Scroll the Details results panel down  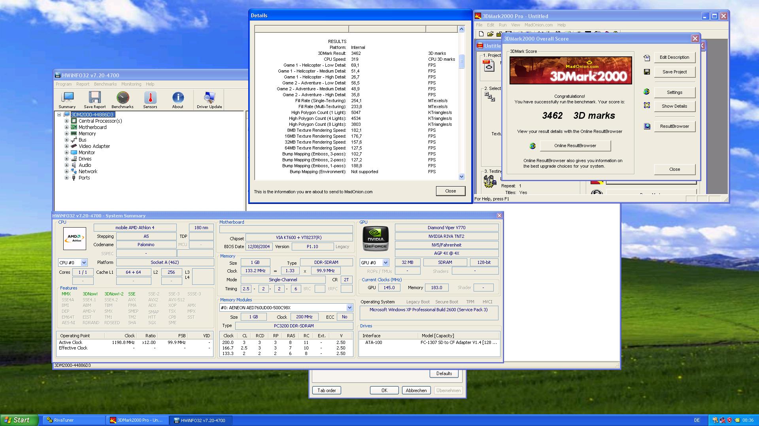coord(461,176)
